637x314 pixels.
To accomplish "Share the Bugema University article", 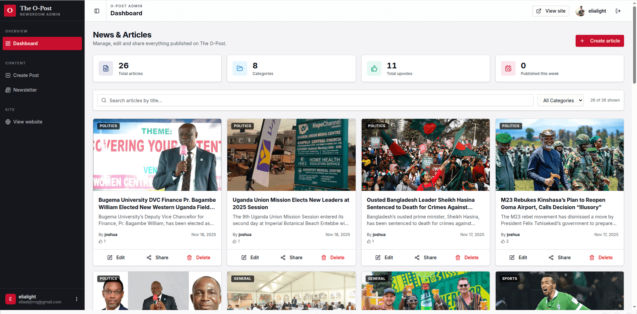I will [157, 258].
